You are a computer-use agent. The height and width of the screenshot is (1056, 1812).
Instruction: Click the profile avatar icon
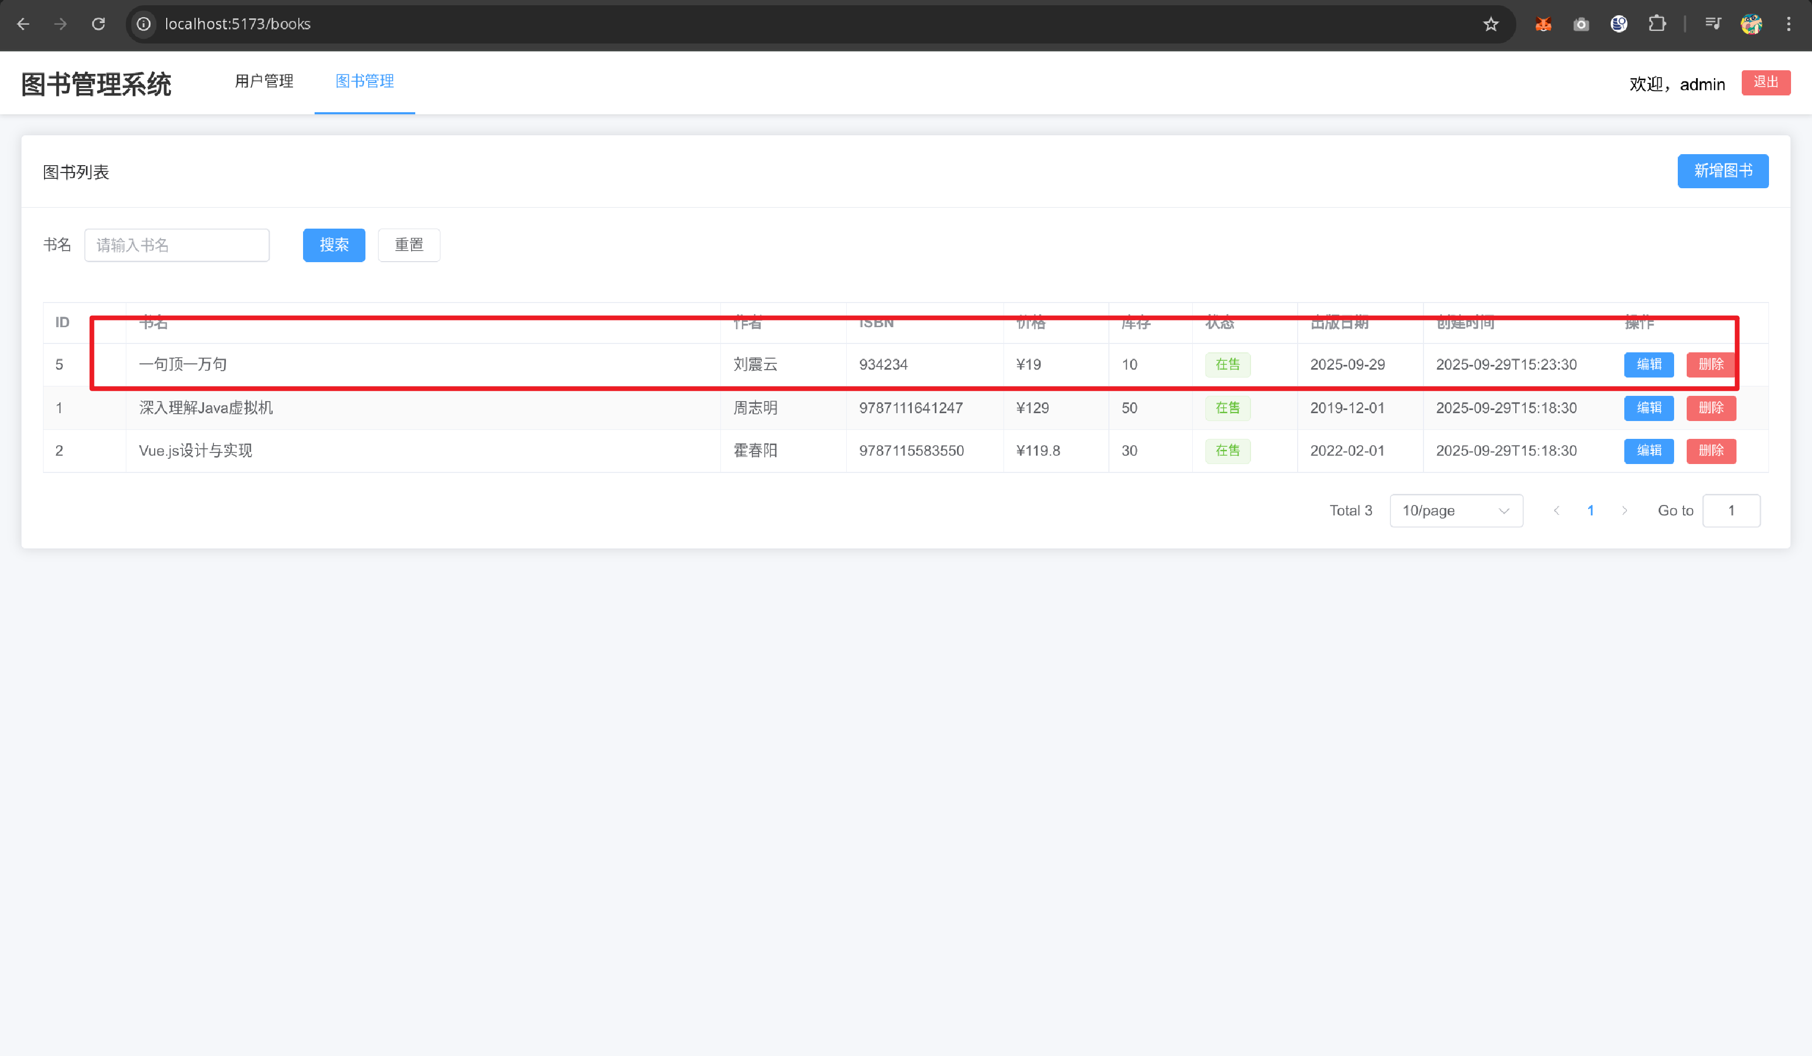(x=1751, y=24)
